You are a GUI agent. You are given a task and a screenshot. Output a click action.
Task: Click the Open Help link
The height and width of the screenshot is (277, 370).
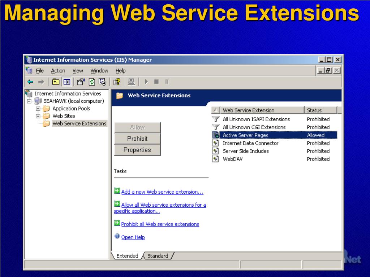click(133, 237)
